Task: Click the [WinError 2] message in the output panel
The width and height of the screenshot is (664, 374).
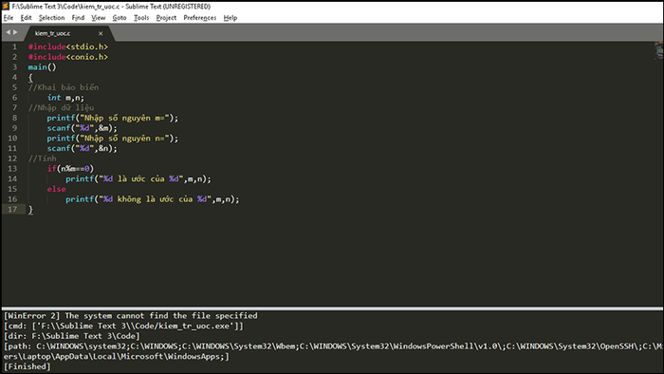Action: (131, 316)
